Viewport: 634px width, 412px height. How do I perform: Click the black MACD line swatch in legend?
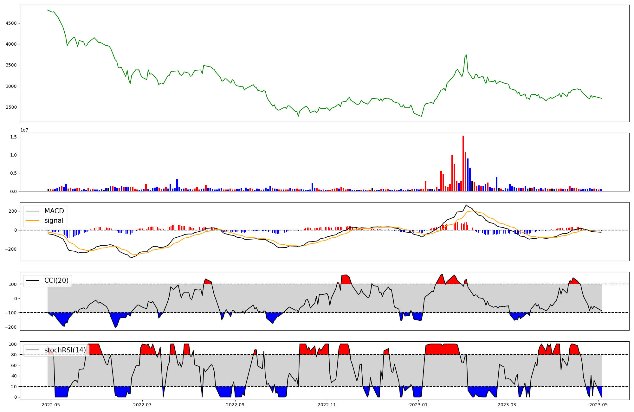(32, 211)
